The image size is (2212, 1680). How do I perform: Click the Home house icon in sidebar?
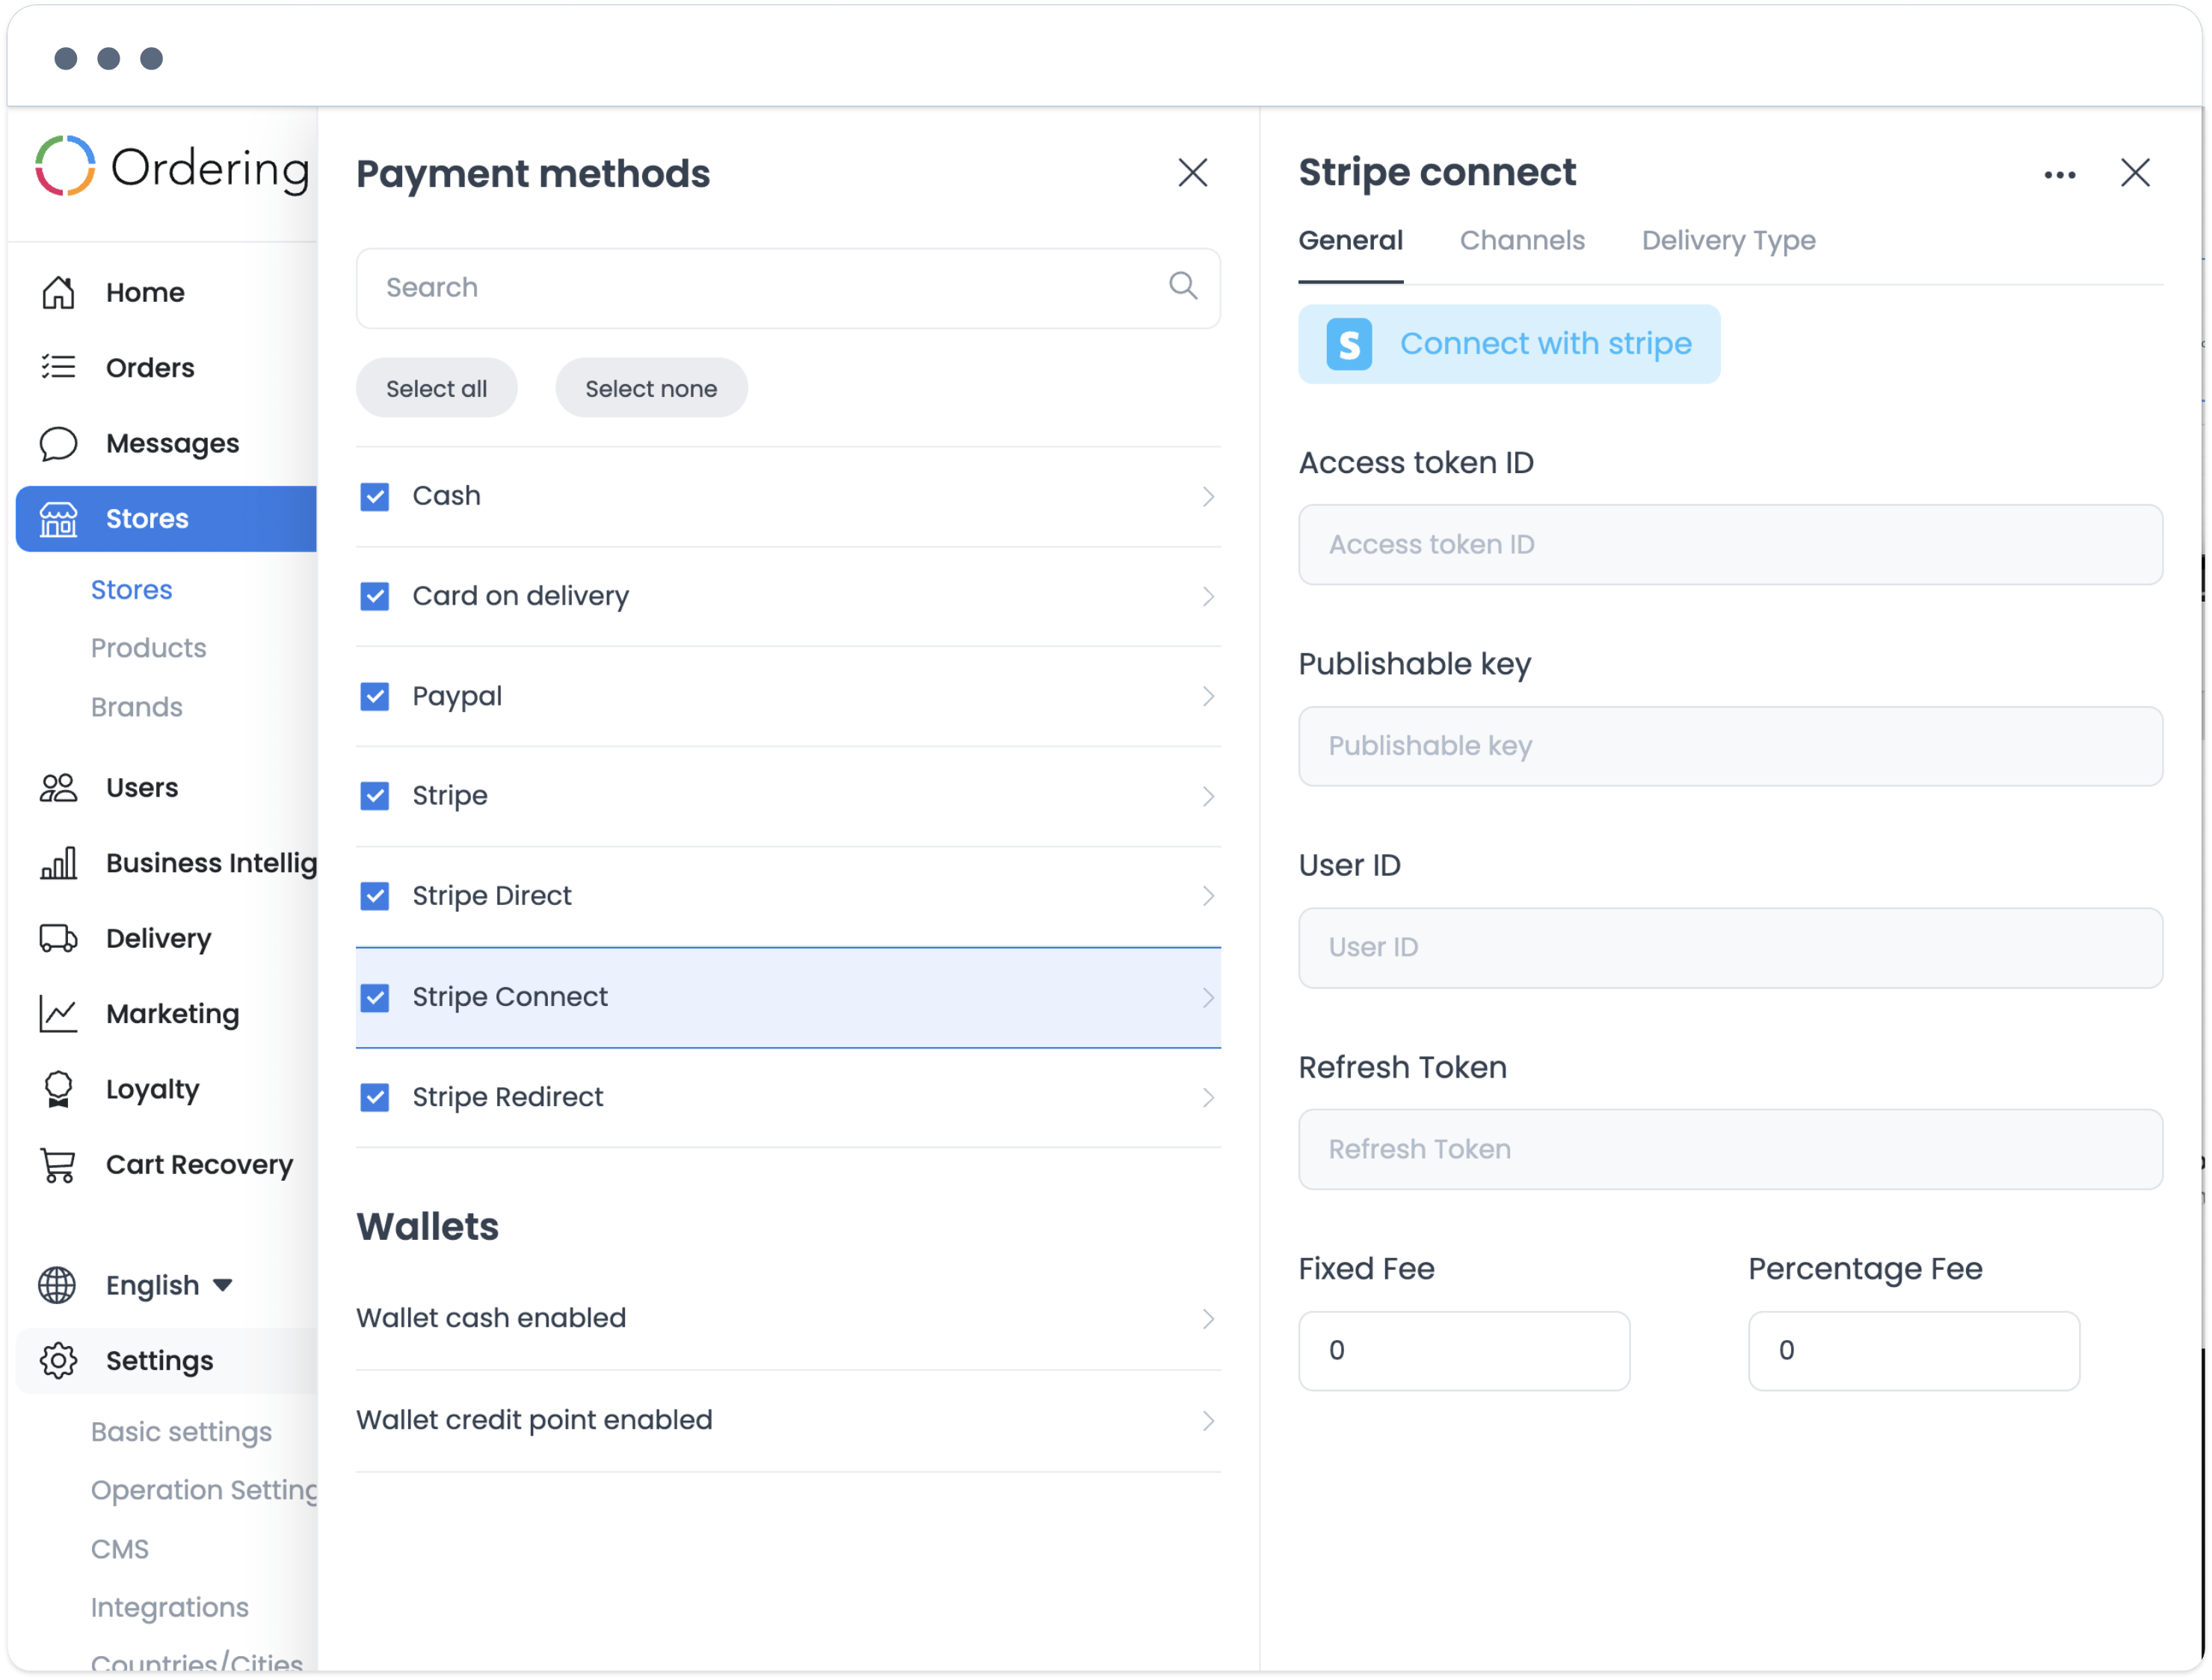[58, 293]
